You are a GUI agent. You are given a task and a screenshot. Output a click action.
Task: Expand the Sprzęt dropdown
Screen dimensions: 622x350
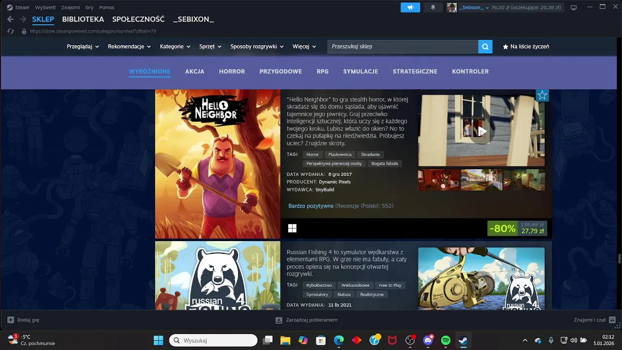point(210,47)
